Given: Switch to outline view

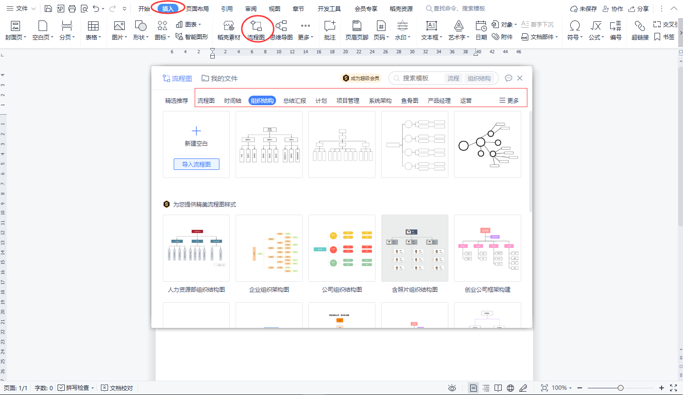Looking at the screenshot, I should coord(486,388).
